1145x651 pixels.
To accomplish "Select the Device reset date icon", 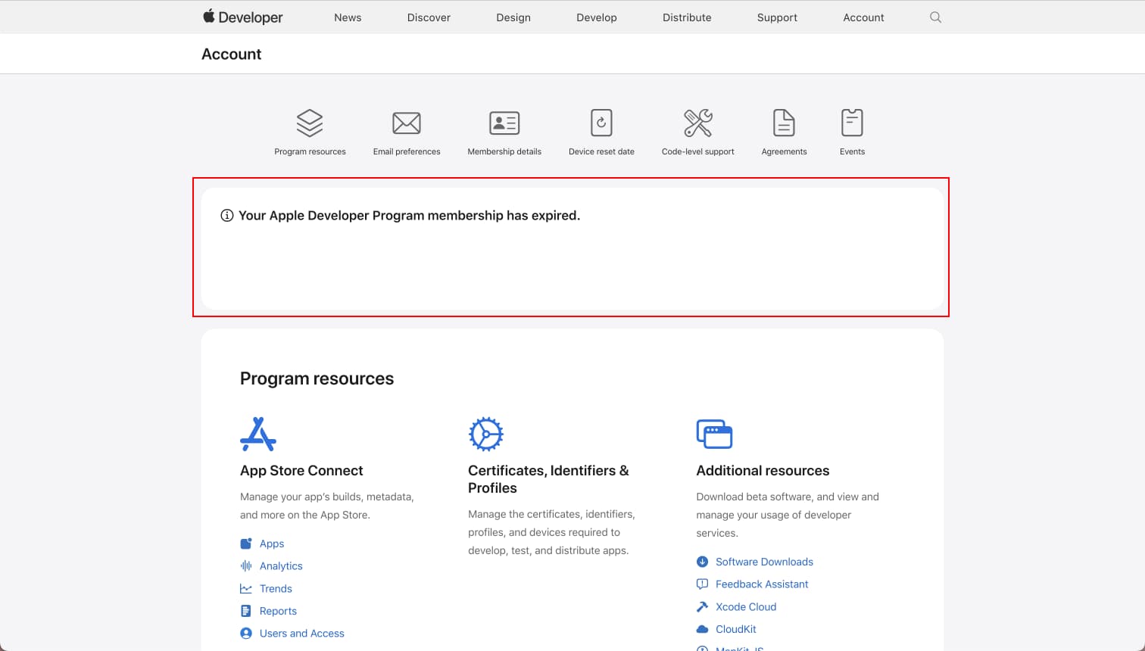I will [601, 123].
